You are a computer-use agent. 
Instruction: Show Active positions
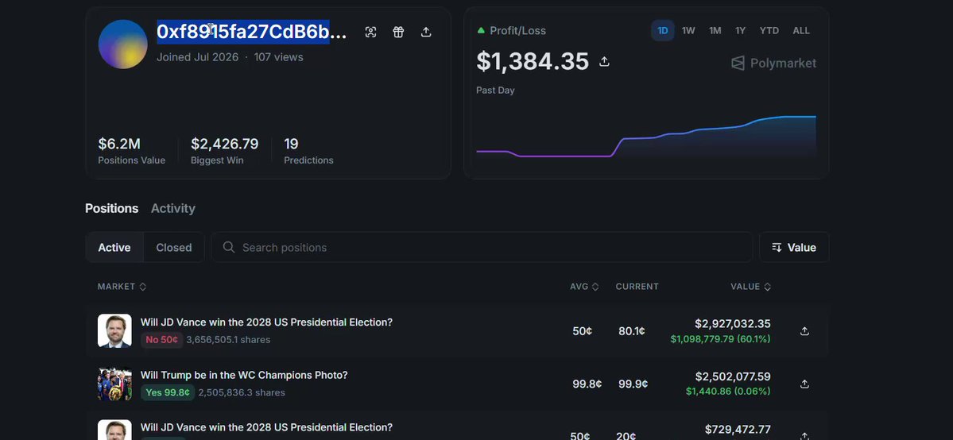[x=114, y=247]
